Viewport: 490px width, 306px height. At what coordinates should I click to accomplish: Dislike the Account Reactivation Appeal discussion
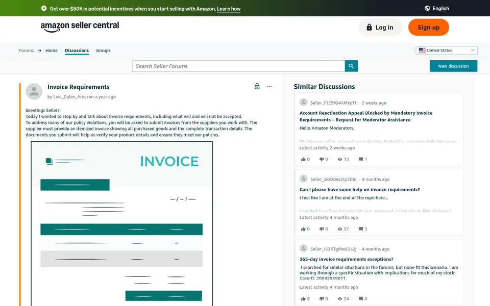click(x=321, y=159)
